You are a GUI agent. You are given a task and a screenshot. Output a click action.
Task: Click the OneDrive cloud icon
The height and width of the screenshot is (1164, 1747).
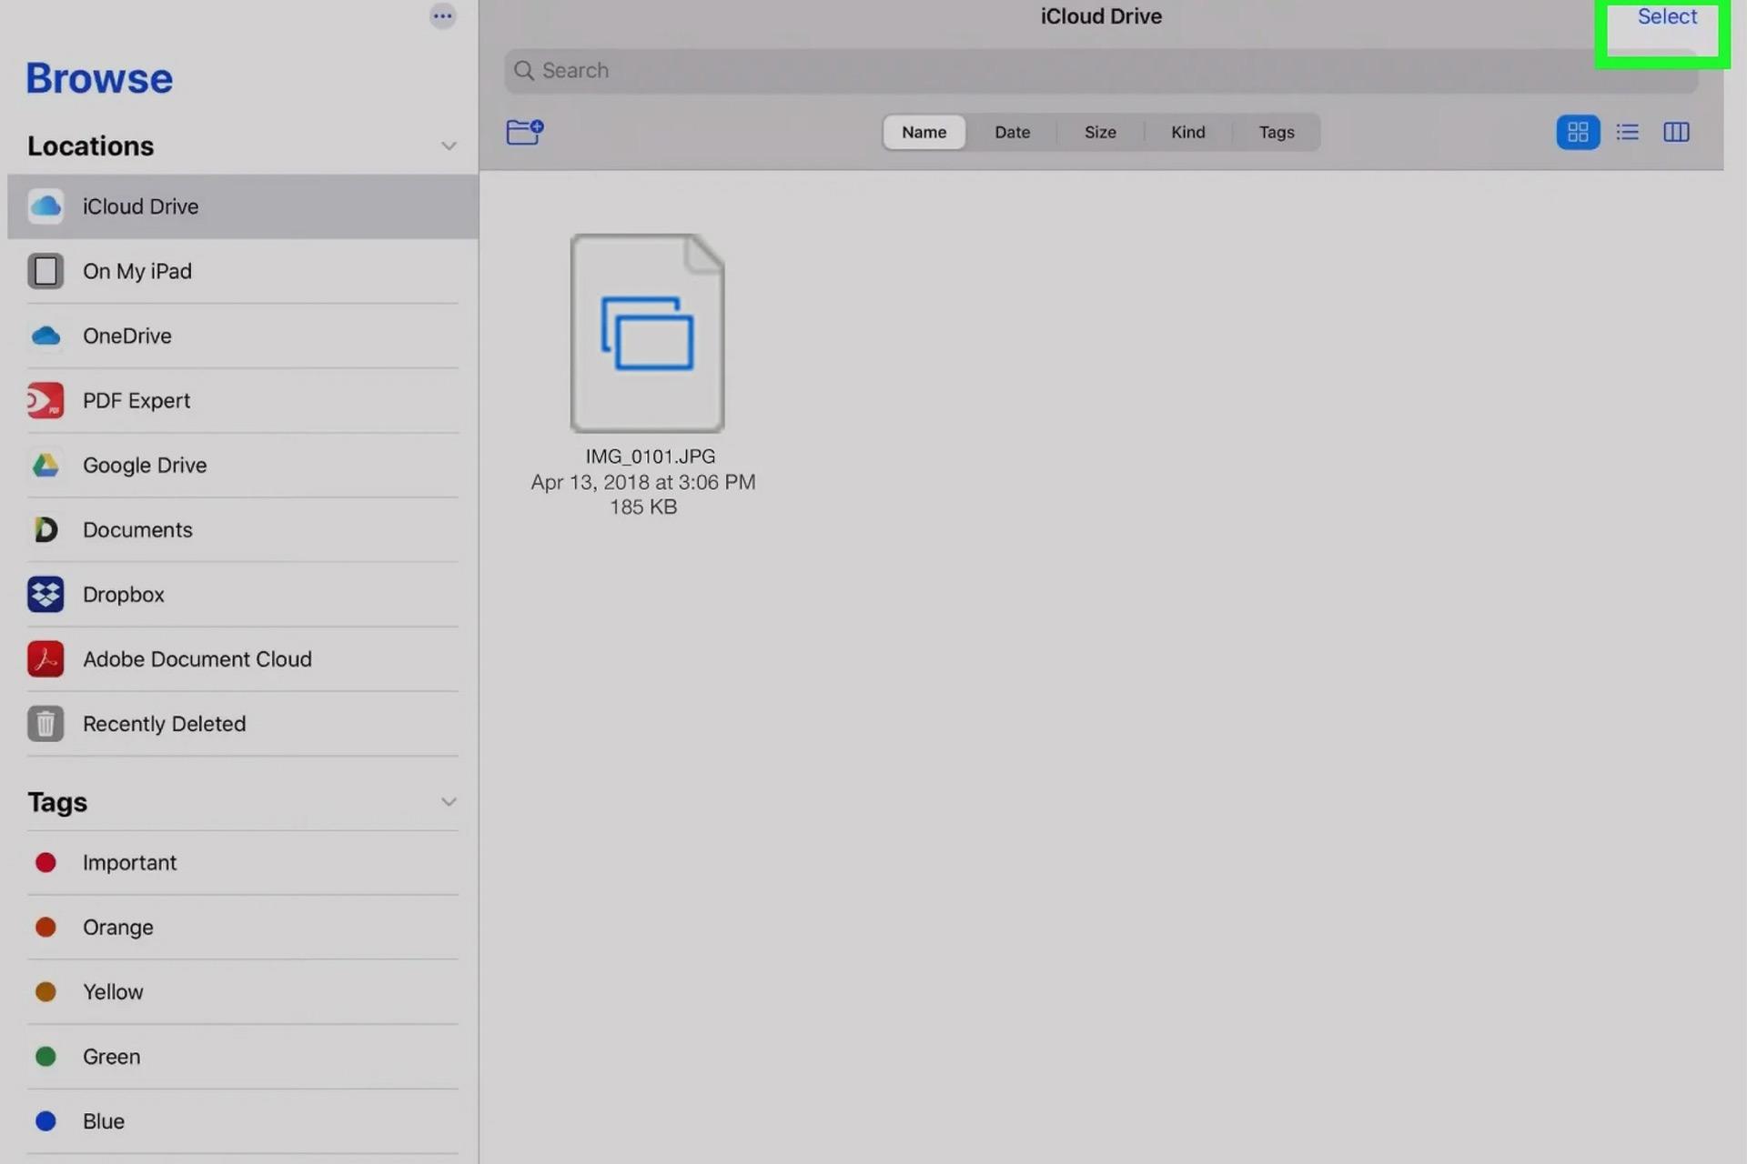pyautogui.click(x=45, y=336)
